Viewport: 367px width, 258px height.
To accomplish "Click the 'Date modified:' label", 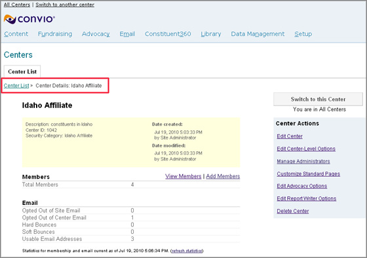I will click(169, 145).
